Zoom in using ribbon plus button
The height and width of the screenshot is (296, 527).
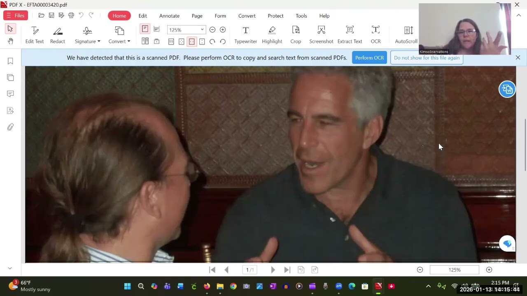click(x=223, y=30)
